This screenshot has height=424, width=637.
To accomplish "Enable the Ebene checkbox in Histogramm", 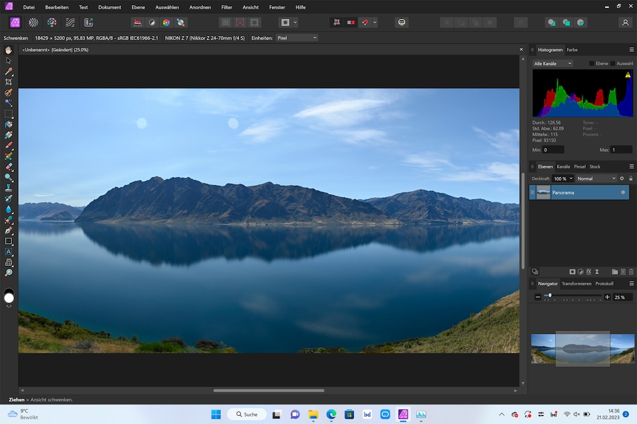I will (x=592, y=63).
